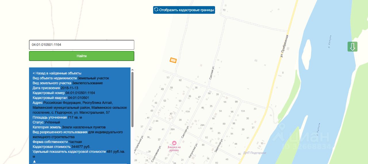Screen dimensions: 368x164
Task: Click the Земли населенных пунктов value
Action: [x=84, y=127]
